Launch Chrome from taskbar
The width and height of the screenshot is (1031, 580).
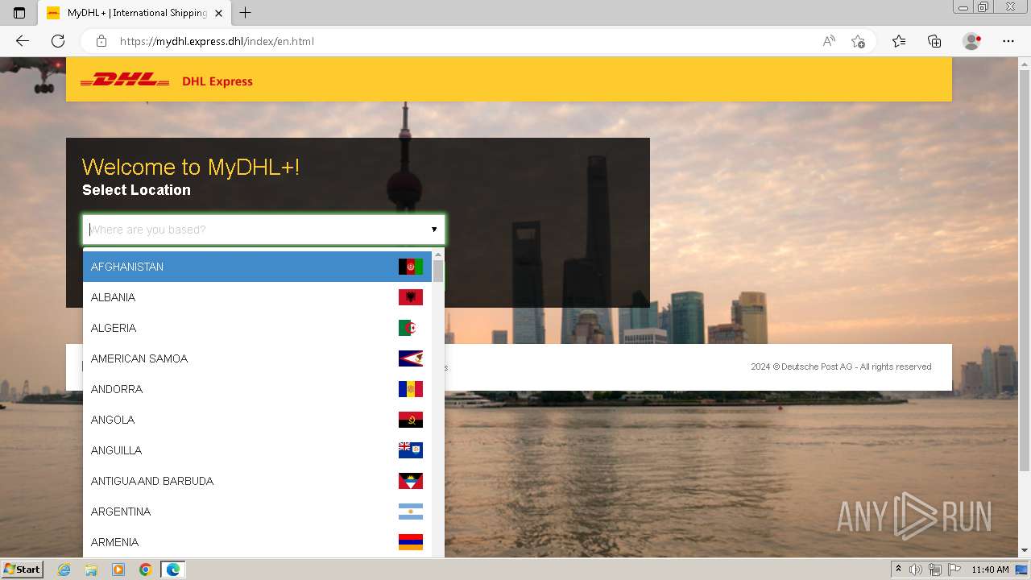[x=145, y=570]
